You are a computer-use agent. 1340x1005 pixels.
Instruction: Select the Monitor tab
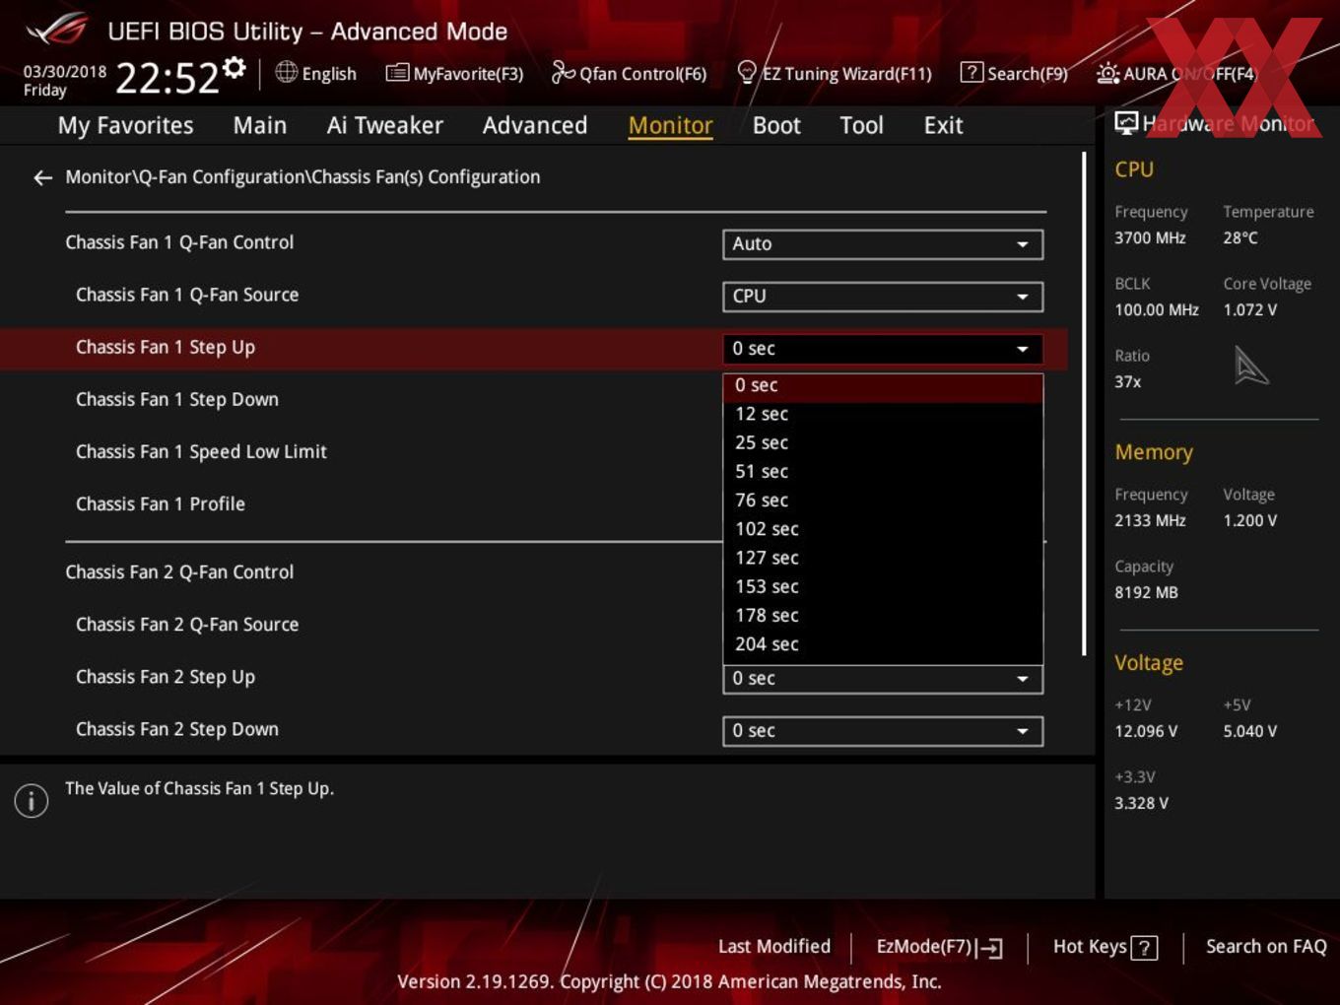pos(670,125)
